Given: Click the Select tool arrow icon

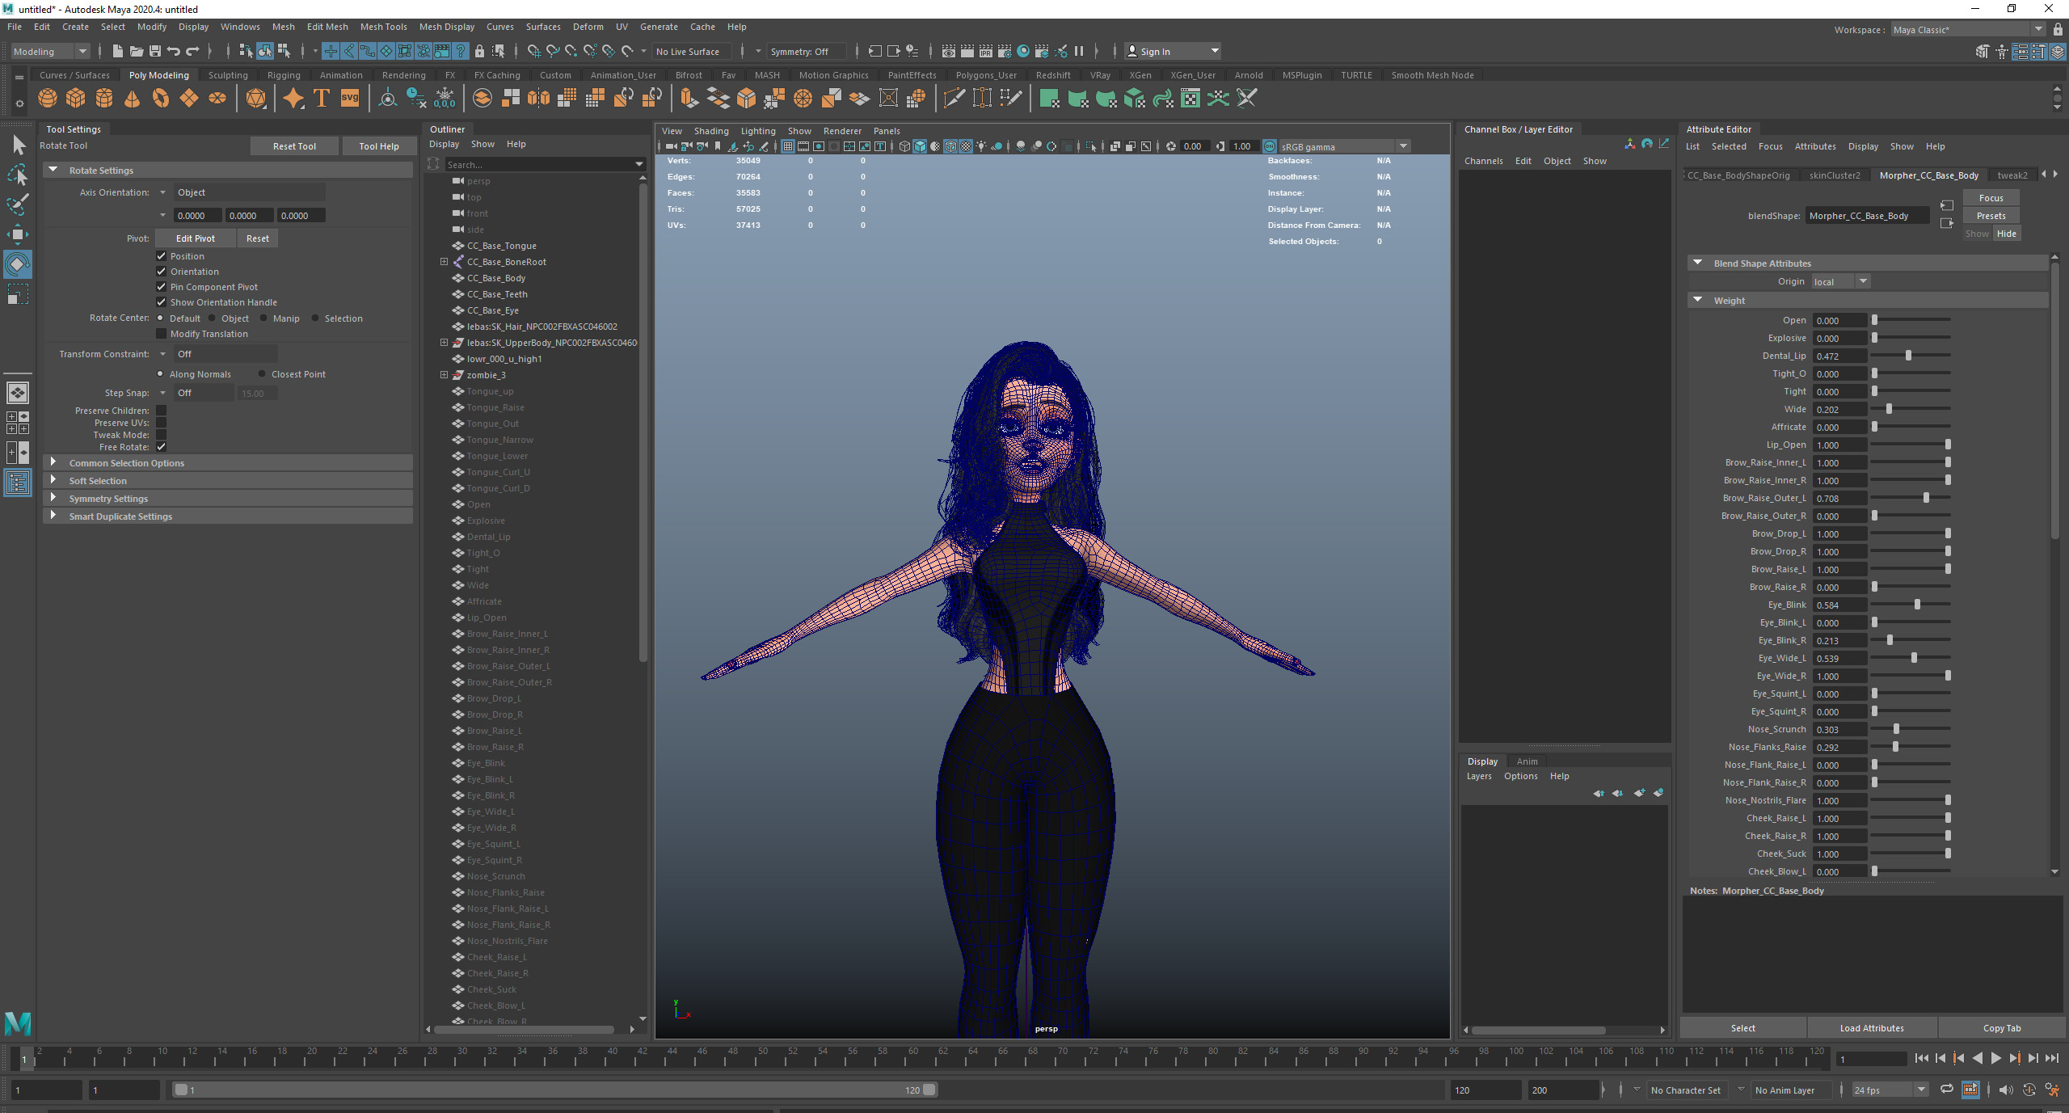Looking at the screenshot, I should click(19, 145).
